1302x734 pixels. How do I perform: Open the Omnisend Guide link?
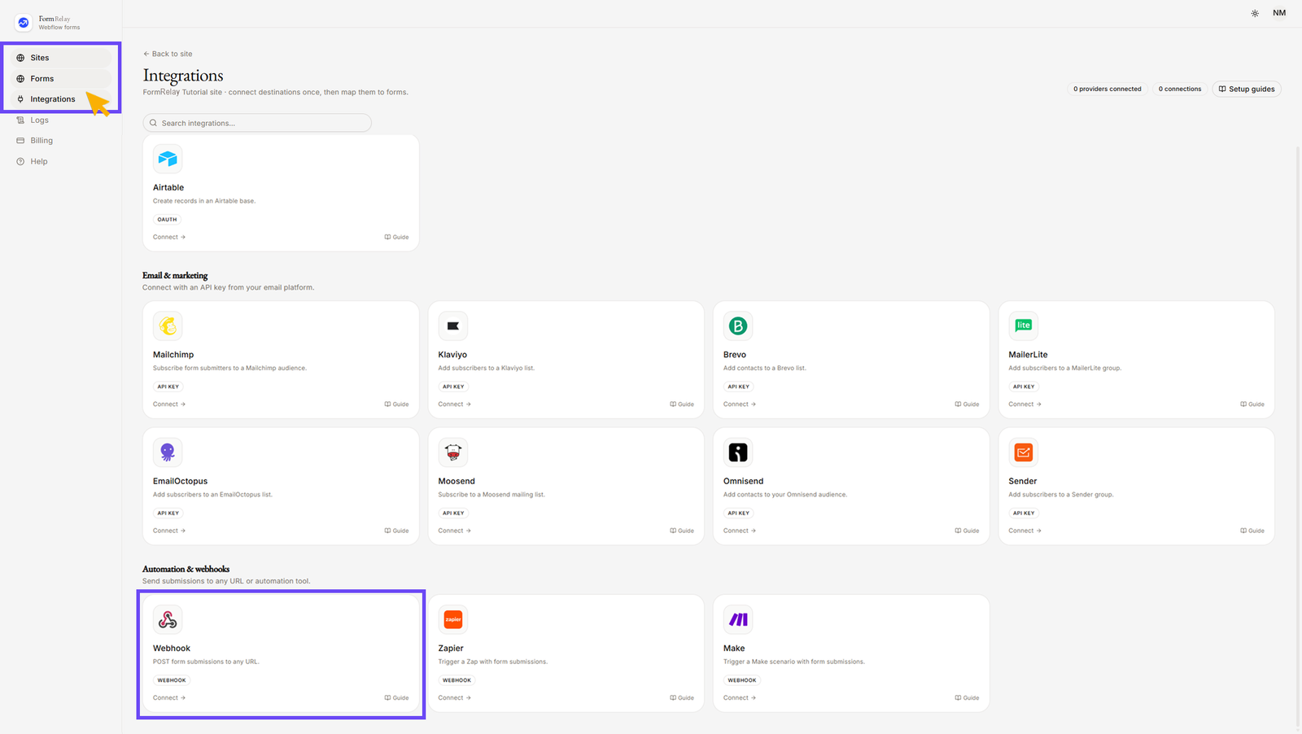tap(968, 531)
